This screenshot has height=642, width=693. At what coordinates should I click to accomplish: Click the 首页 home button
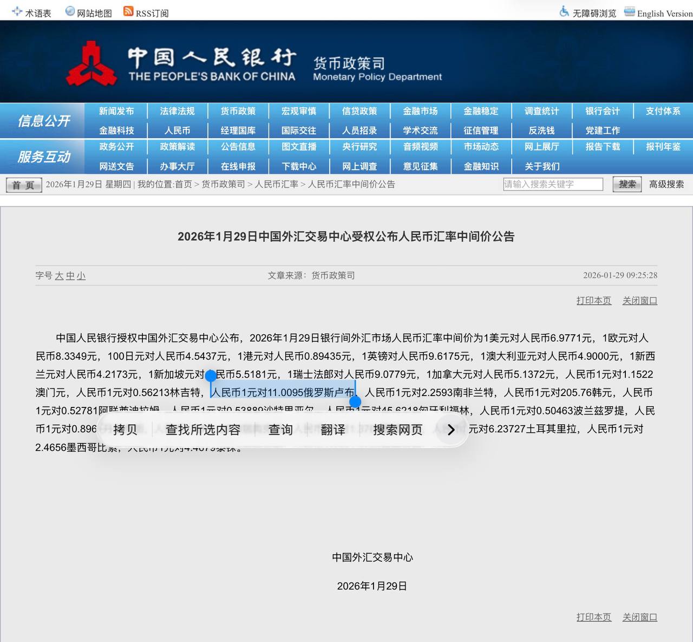(x=24, y=185)
